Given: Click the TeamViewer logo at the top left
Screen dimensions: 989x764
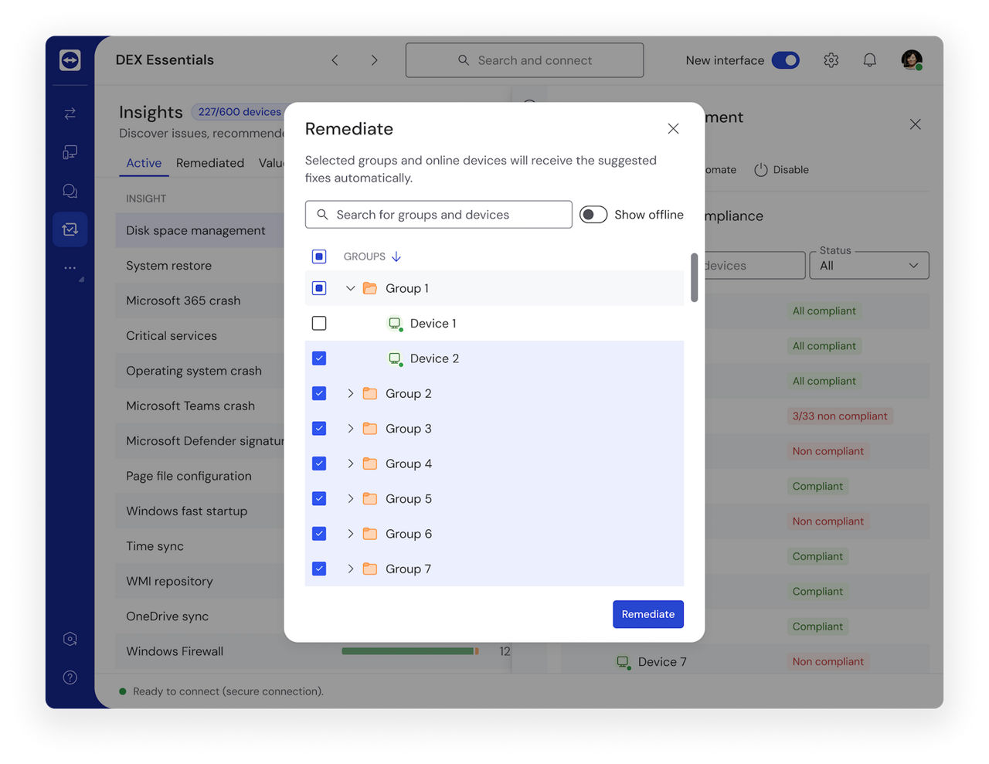Looking at the screenshot, I should tap(70, 59).
